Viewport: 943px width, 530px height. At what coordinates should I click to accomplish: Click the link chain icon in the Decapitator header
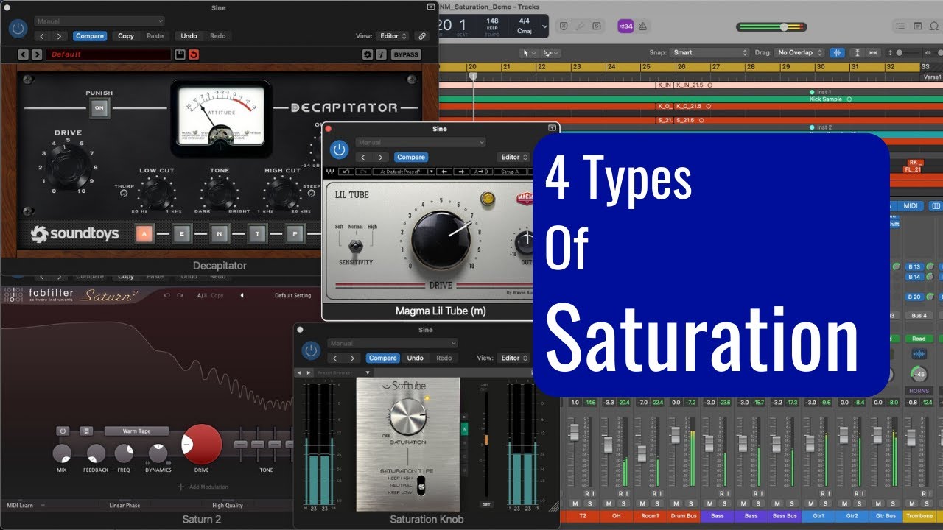(422, 36)
